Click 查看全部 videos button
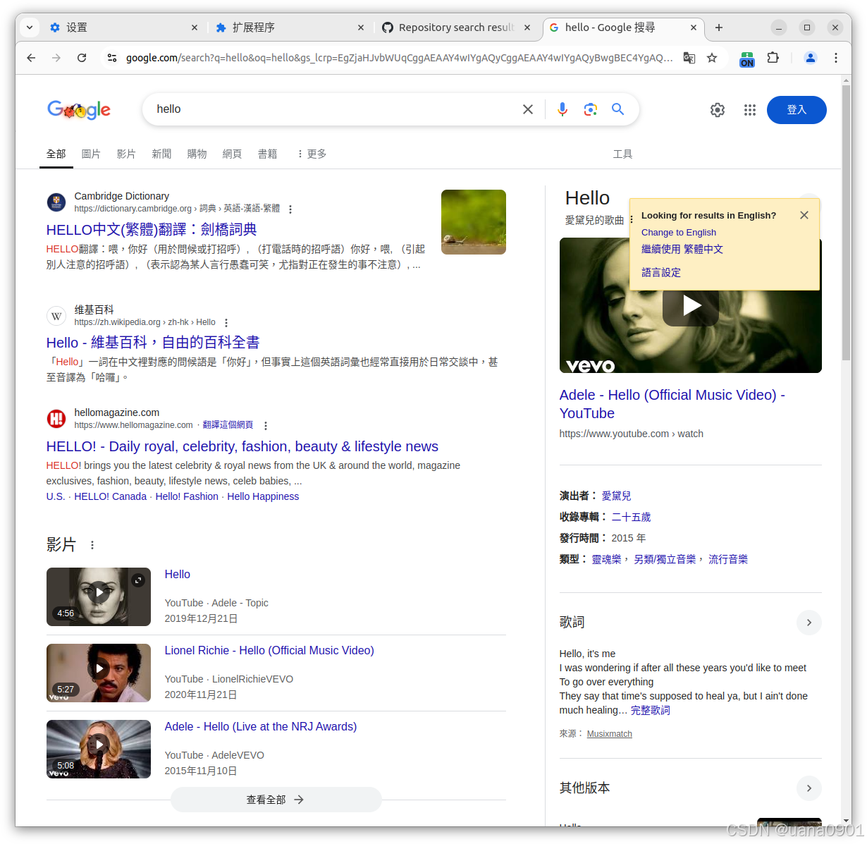The height and width of the screenshot is (844, 867). (276, 800)
